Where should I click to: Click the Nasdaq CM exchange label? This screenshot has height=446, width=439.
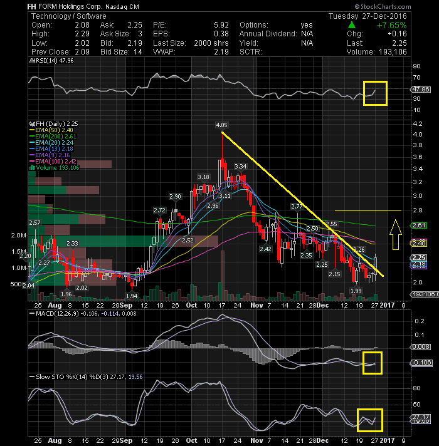click(122, 6)
